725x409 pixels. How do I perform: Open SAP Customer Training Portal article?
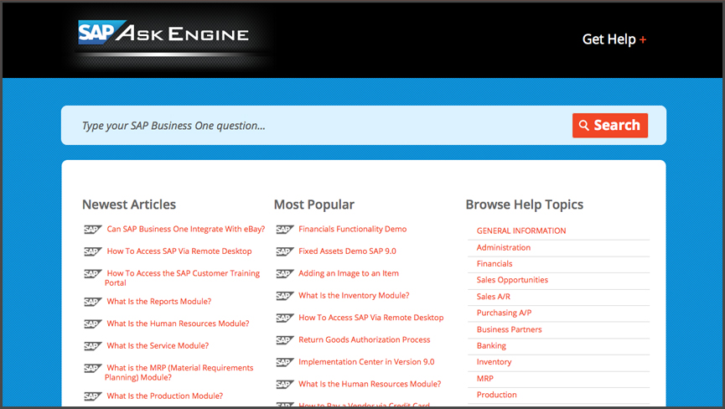pos(182,277)
